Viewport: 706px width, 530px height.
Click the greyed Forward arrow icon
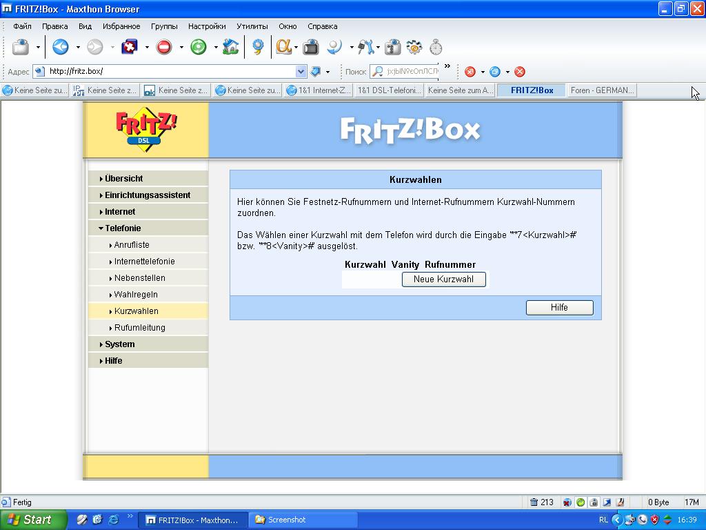[94, 47]
